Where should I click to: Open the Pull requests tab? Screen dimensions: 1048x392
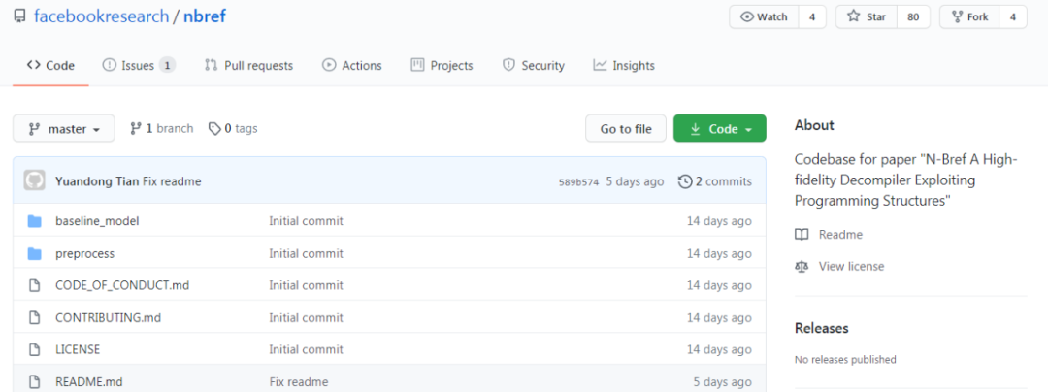tap(248, 66)
